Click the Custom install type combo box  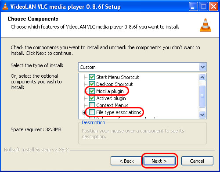tap(142, 67)
